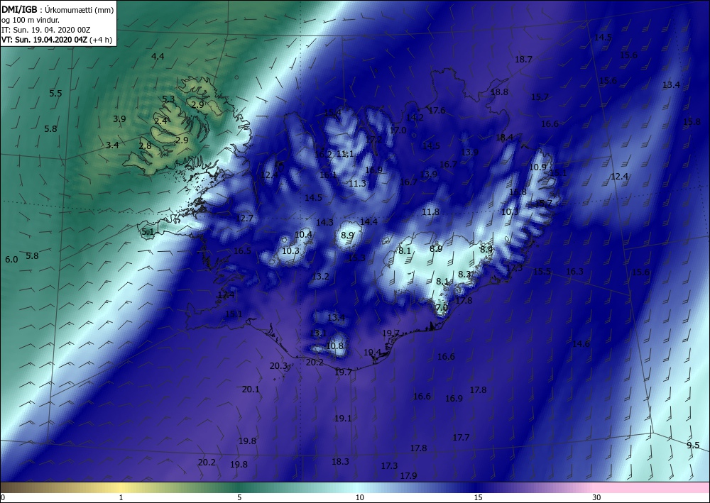Click the 5.1 map value
The image size is (710, 503).
[x=148, y=232]
